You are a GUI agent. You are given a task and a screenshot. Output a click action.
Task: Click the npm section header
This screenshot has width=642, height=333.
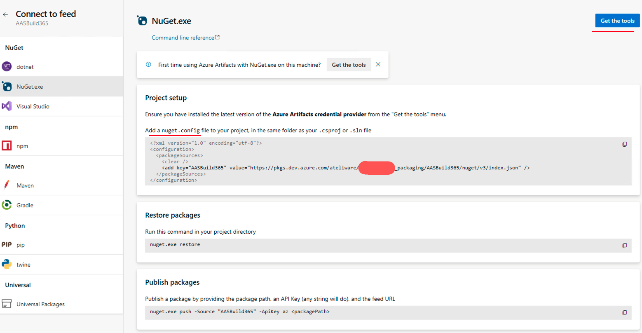coord(12,127)
